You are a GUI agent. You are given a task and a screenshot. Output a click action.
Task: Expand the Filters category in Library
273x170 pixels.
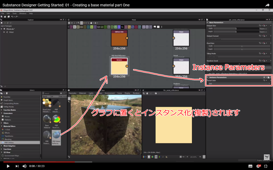[2, 123]
